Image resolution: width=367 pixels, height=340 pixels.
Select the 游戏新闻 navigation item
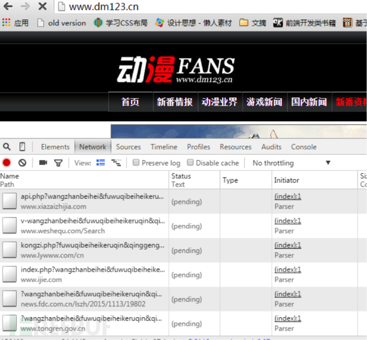[264, 102]
